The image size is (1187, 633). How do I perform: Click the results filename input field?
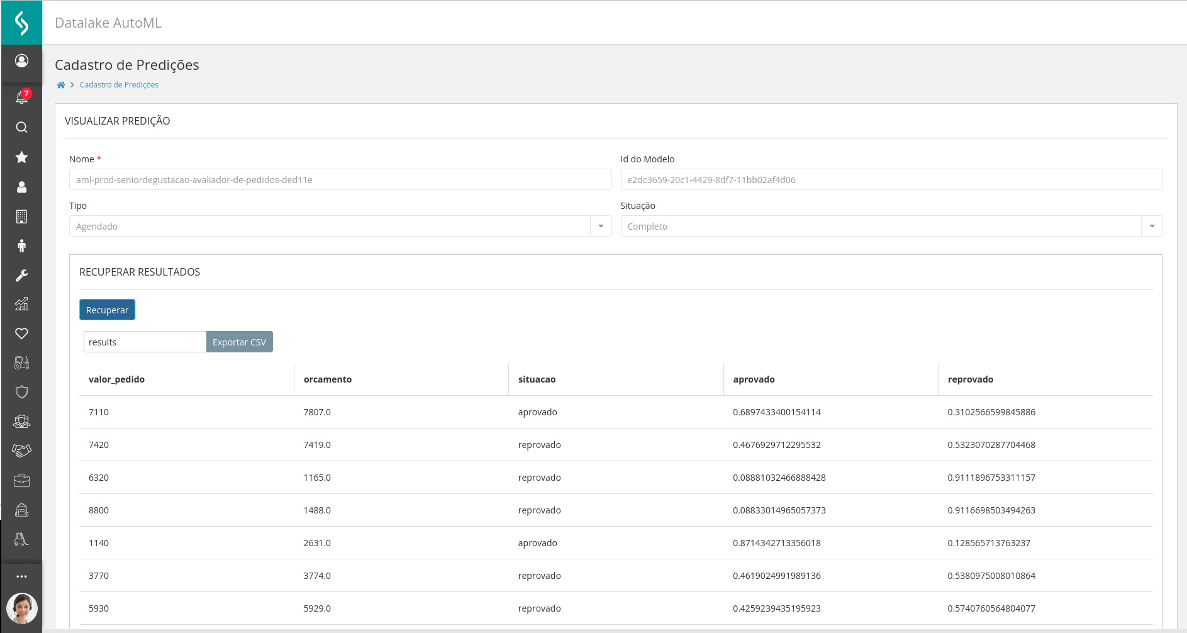coord(145,342)
